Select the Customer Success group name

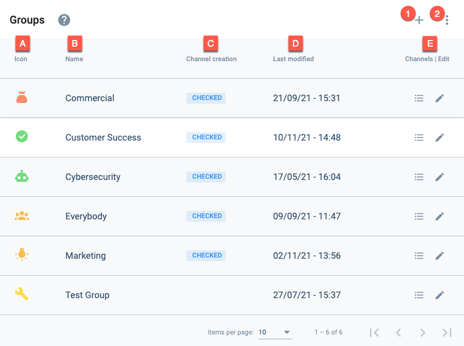pyautogui.click(x=103, y=138)
